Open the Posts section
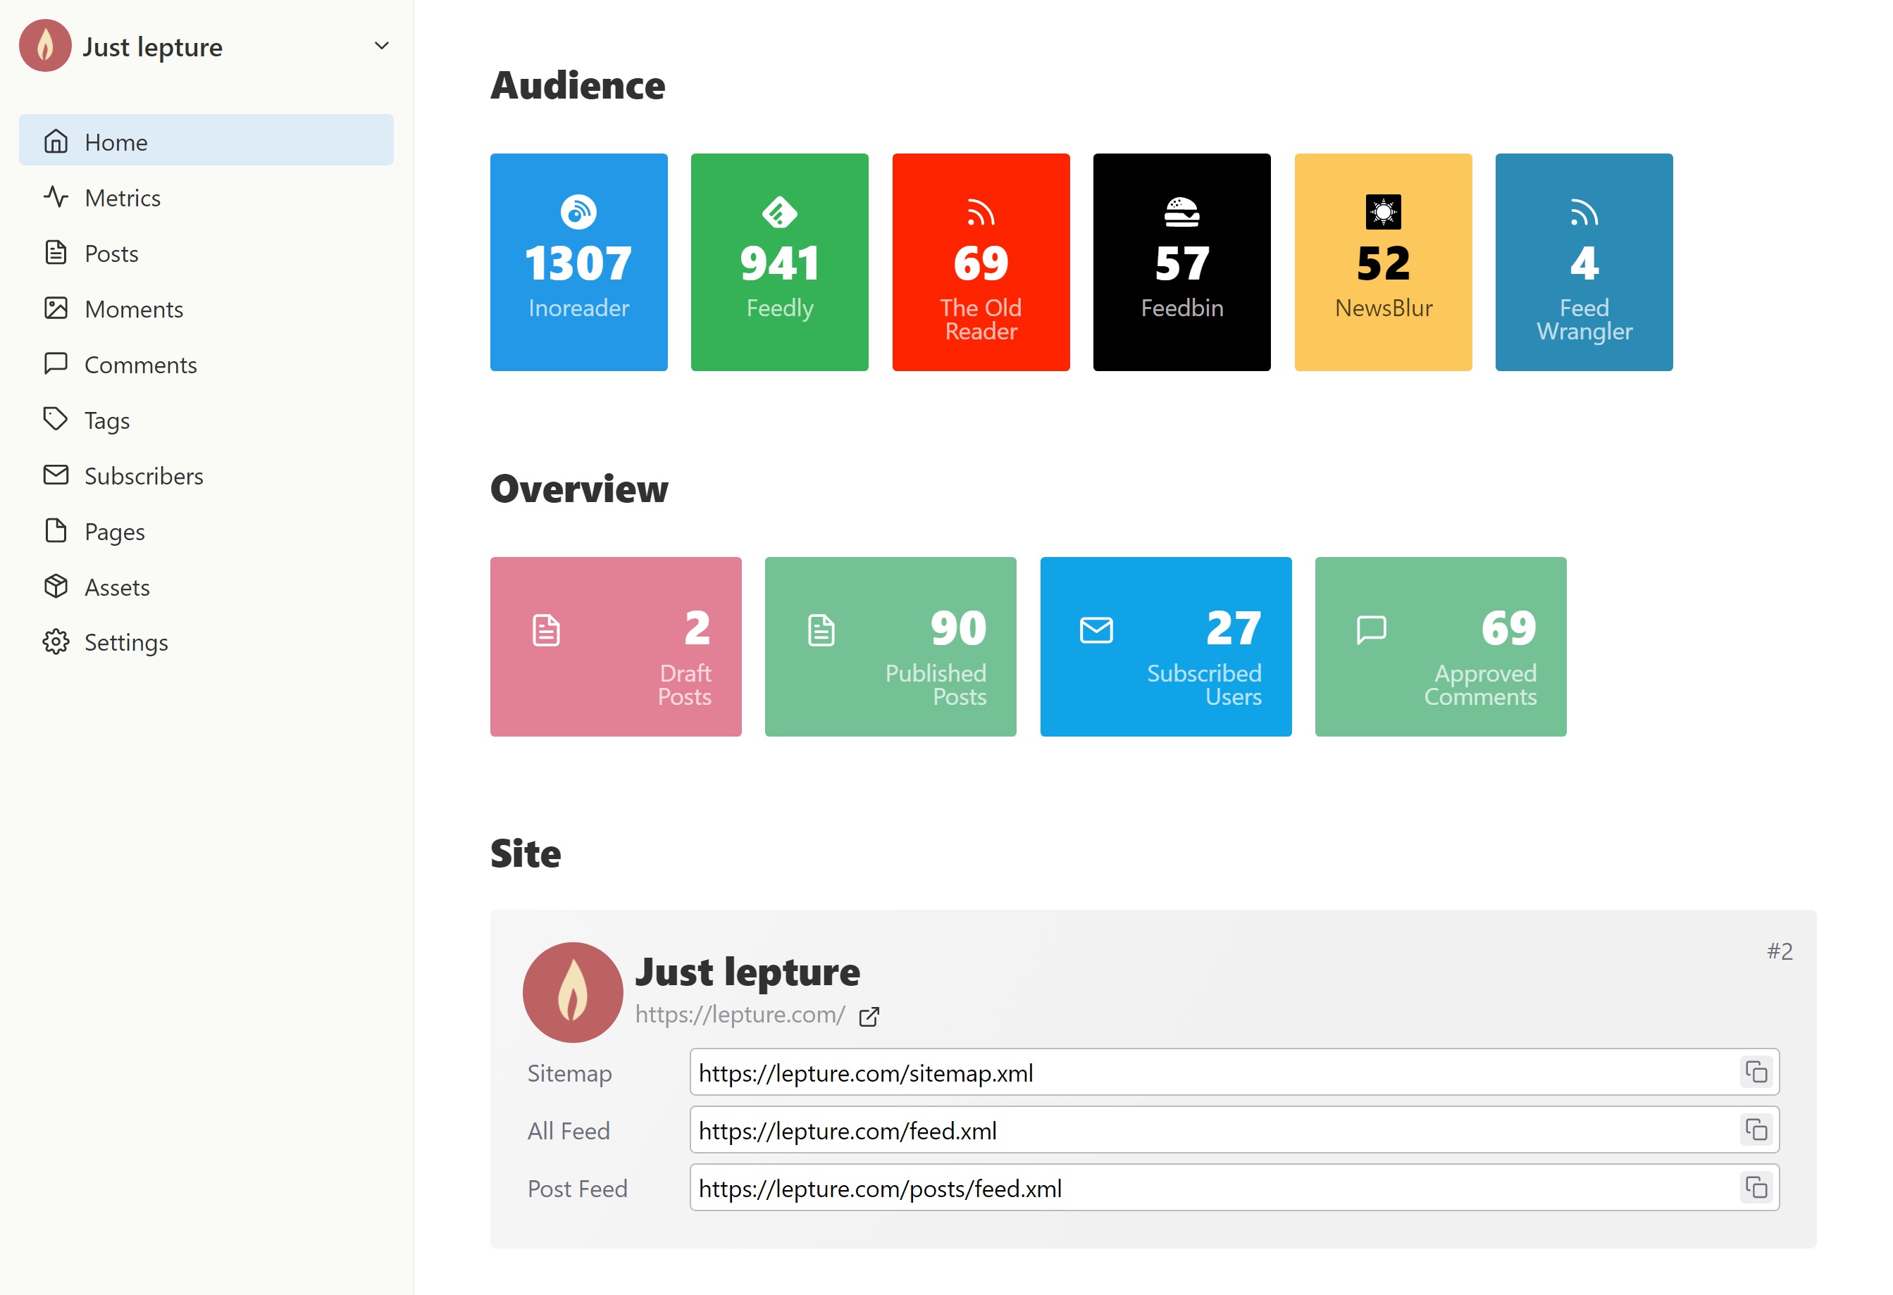The image size is (1893, 1295). coord(206,252)
